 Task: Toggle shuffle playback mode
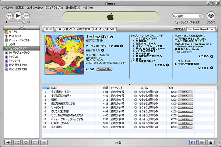17,142
